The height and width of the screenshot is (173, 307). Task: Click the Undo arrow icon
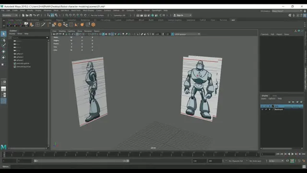[x=35, y=15]
